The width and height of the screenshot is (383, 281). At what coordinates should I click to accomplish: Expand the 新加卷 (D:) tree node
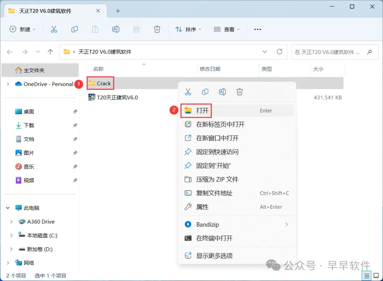pyautogui.click(x=11, y=249)
